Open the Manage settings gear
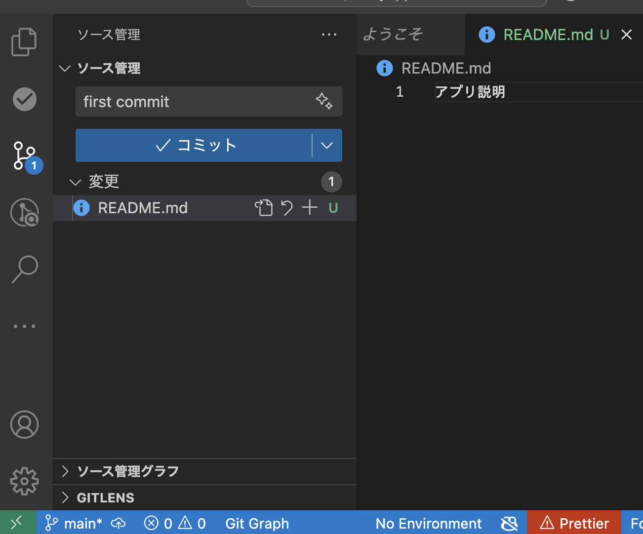Screen dimensions: 643x534 tap(25, 481)
